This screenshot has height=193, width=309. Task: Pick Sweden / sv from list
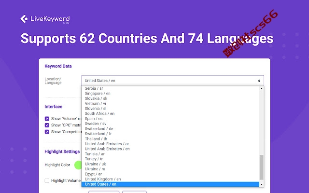[170, 124]
